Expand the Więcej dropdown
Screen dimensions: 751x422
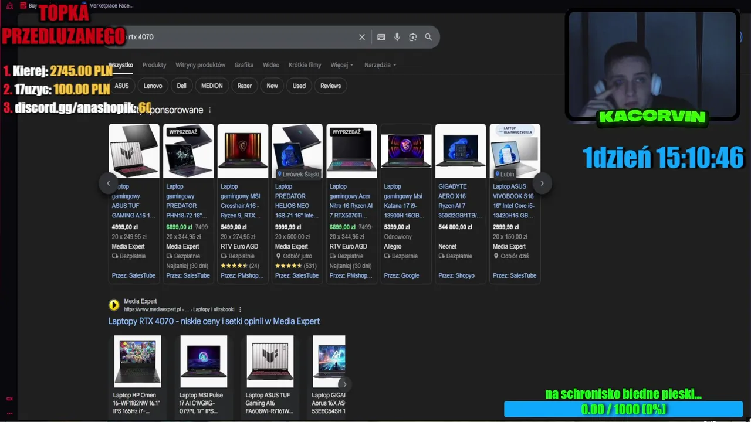coord(341,65)
